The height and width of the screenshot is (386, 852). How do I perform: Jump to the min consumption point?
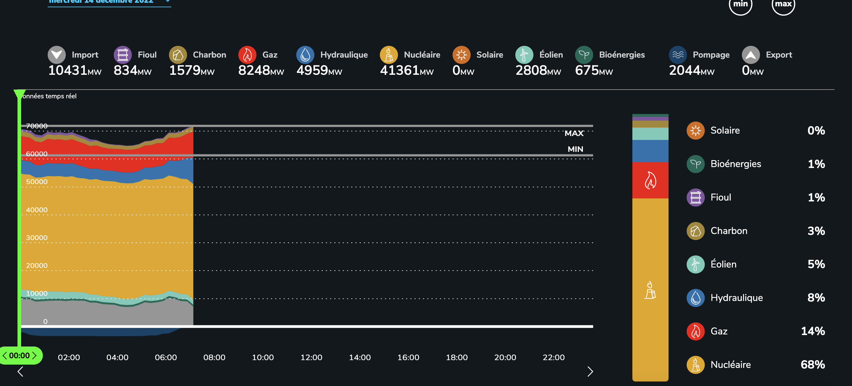[741, 5]
